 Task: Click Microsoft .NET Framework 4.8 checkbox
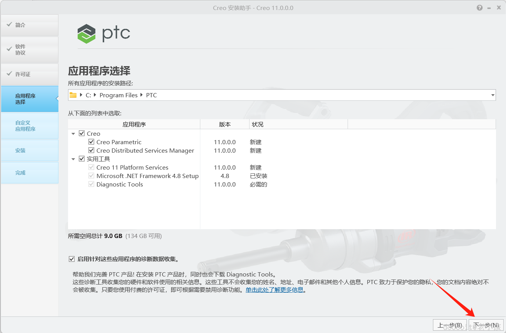(91, 176)
